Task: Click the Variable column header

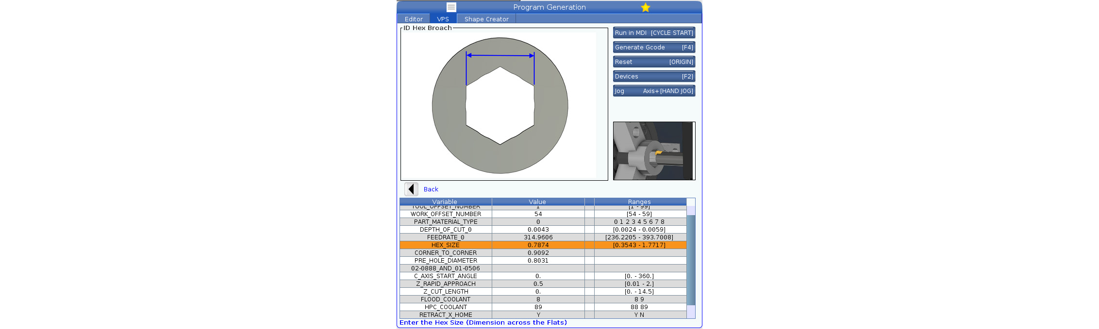Action: 445,202
